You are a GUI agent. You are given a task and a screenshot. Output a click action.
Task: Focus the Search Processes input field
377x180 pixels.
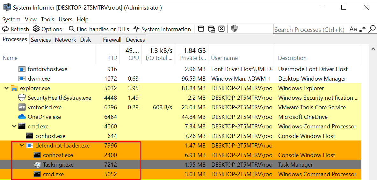(311, 30)
